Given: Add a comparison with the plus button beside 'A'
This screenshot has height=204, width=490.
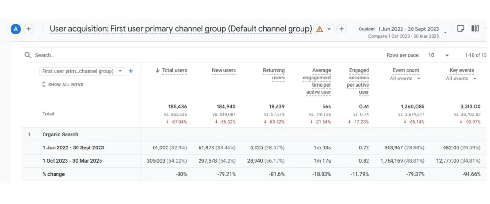Looking at the screenshot, I should point(29,29).
